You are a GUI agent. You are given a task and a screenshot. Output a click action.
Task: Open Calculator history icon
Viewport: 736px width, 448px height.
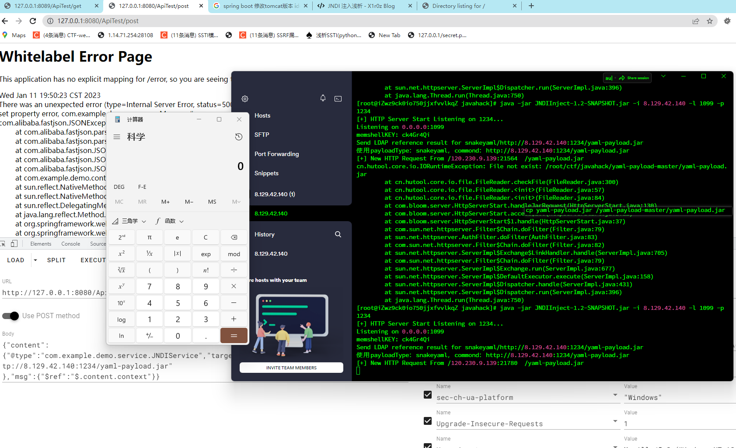(x=239, y=137)
